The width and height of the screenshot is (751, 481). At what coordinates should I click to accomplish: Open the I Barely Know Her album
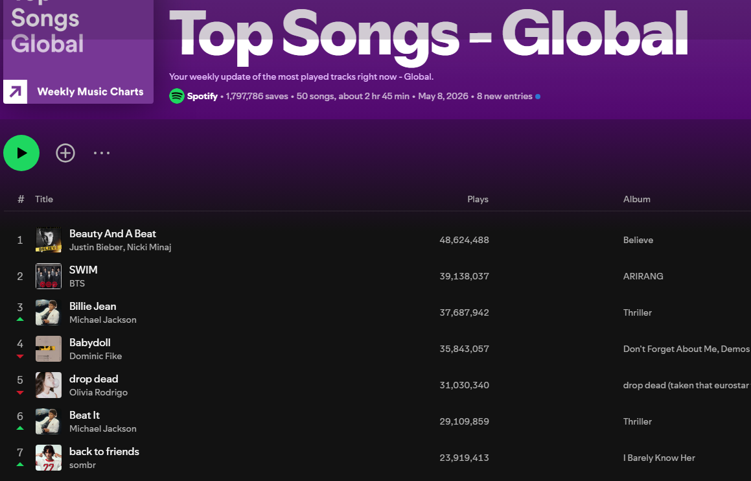tap(659, 458)
